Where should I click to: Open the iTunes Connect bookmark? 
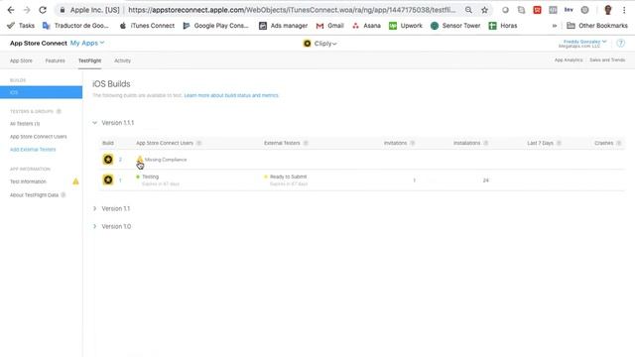pyautogui.click(x=147, y=26)
